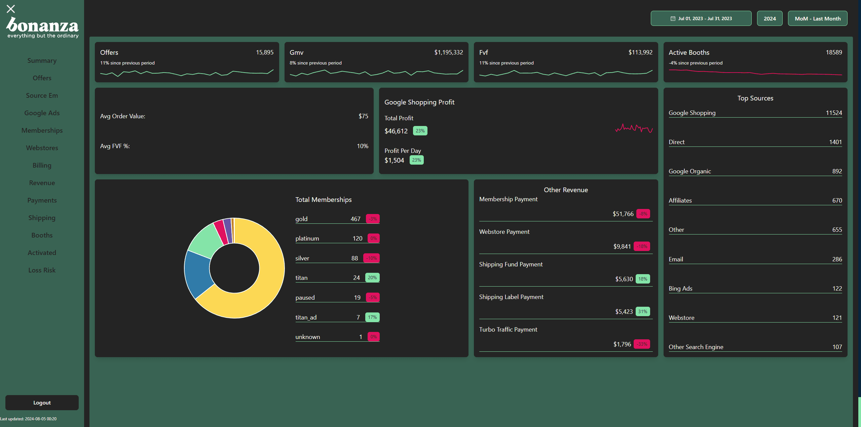
Task: Select Webstores in the sidebar
Action: 42,148
